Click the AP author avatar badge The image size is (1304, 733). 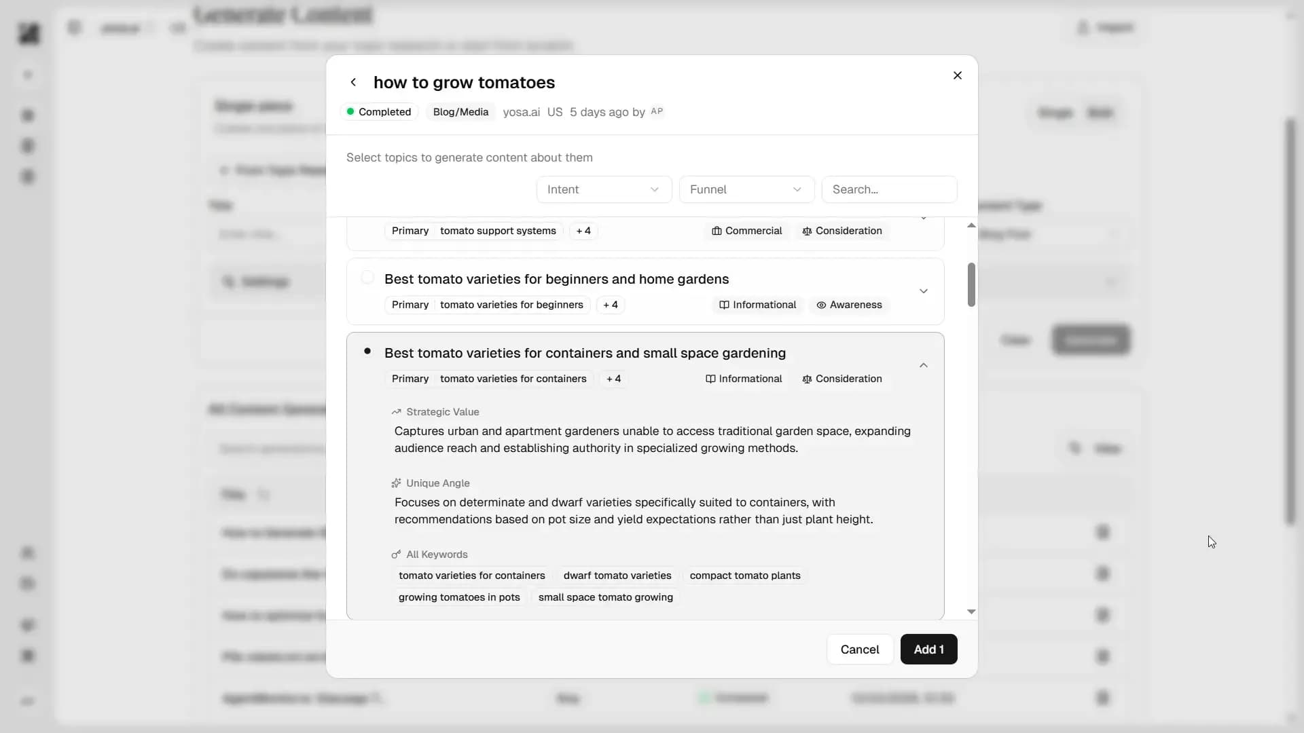(x=657, y=111)
